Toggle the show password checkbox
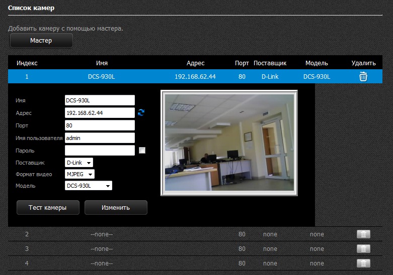The image size is (393, 275). pos(142,150)
